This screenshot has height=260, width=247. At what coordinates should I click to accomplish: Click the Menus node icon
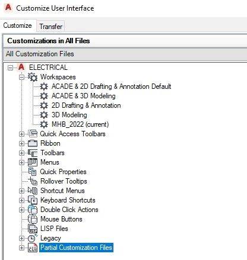coord(33,162)
